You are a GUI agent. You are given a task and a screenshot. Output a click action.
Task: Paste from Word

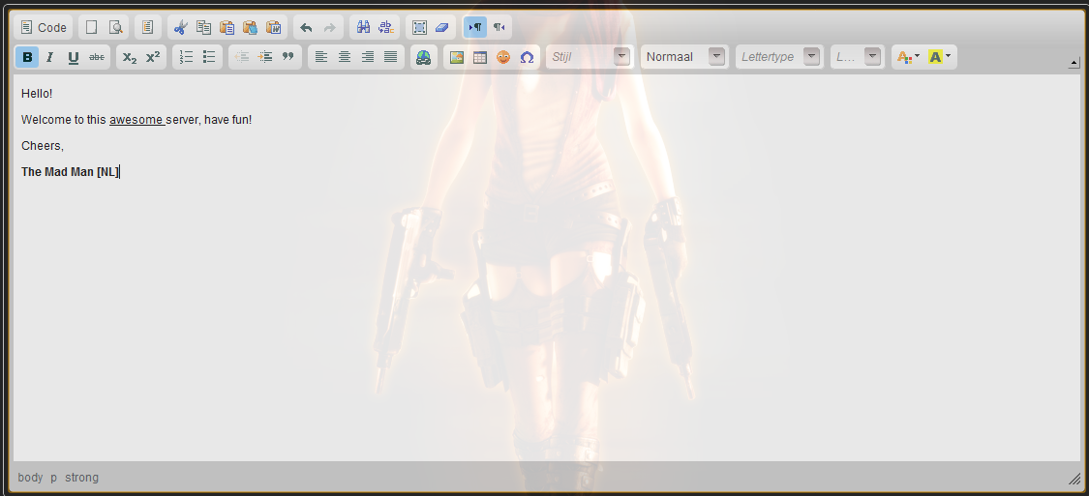tap(274, 28)
